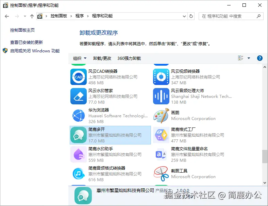Click the large 简鹿多开 icon in details pane
The height and width of the screenshot is (206, 268).
83,195
